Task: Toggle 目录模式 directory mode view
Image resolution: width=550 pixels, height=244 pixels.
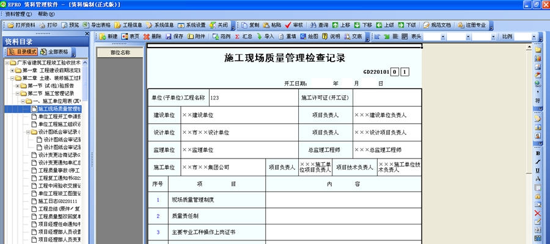Action: pos(22,52)
